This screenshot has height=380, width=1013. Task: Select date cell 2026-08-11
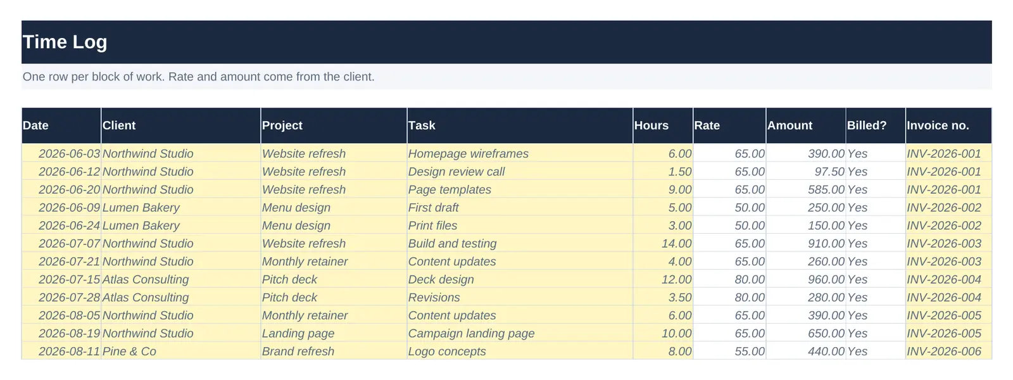tap(61, 351)
